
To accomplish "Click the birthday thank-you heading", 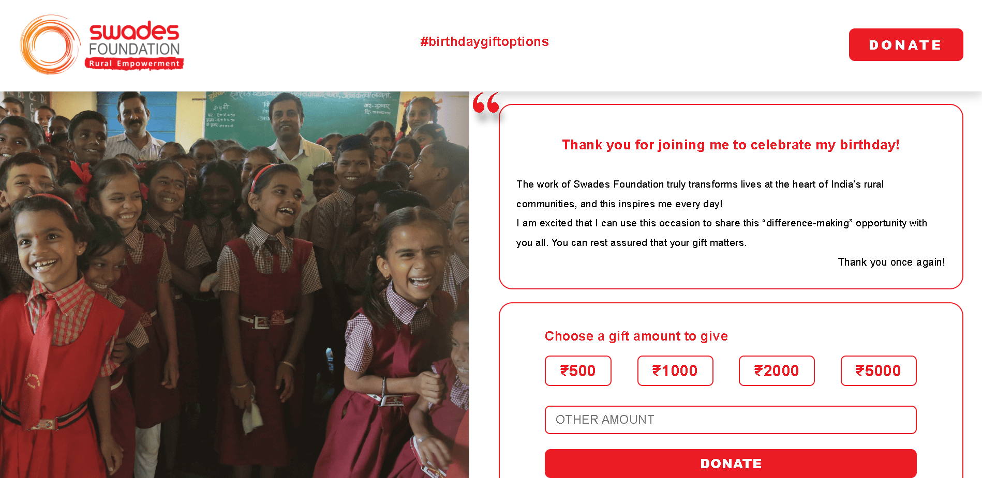I will click(x=731, y=145).
